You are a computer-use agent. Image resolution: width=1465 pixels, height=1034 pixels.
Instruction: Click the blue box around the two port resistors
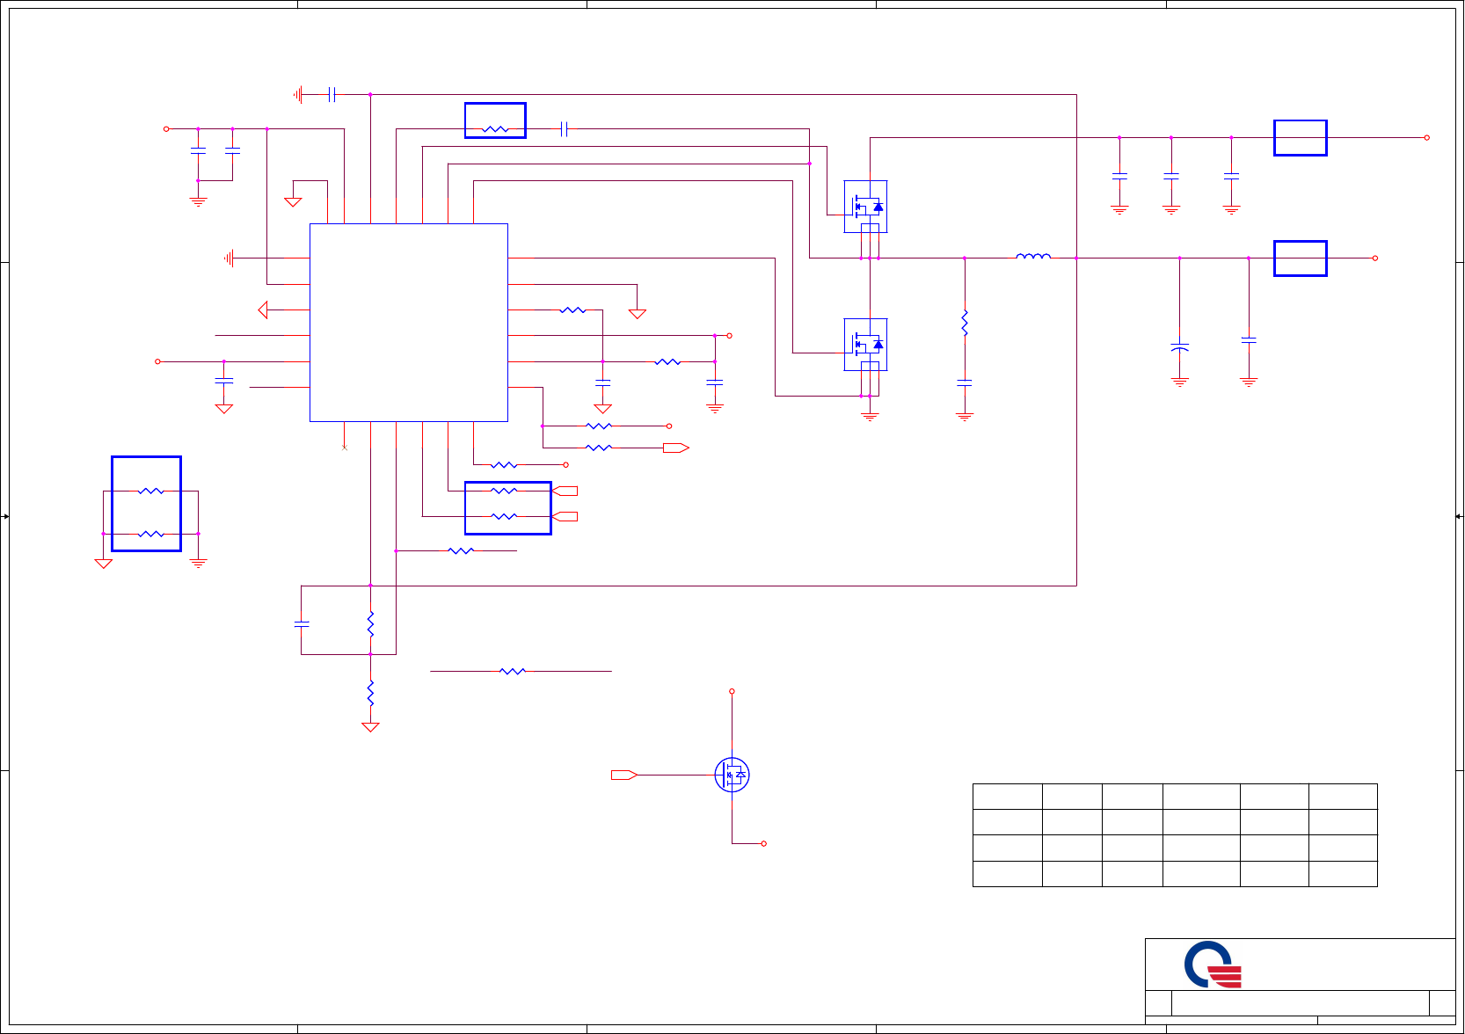pos(508,508)
